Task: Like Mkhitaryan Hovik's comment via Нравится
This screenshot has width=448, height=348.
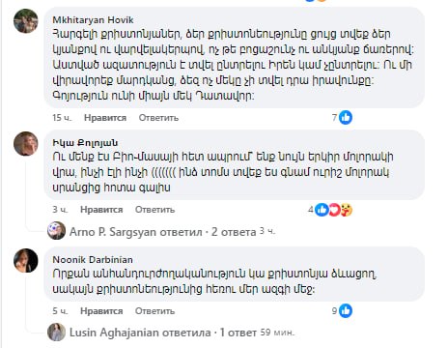Action: click(105, 118)
